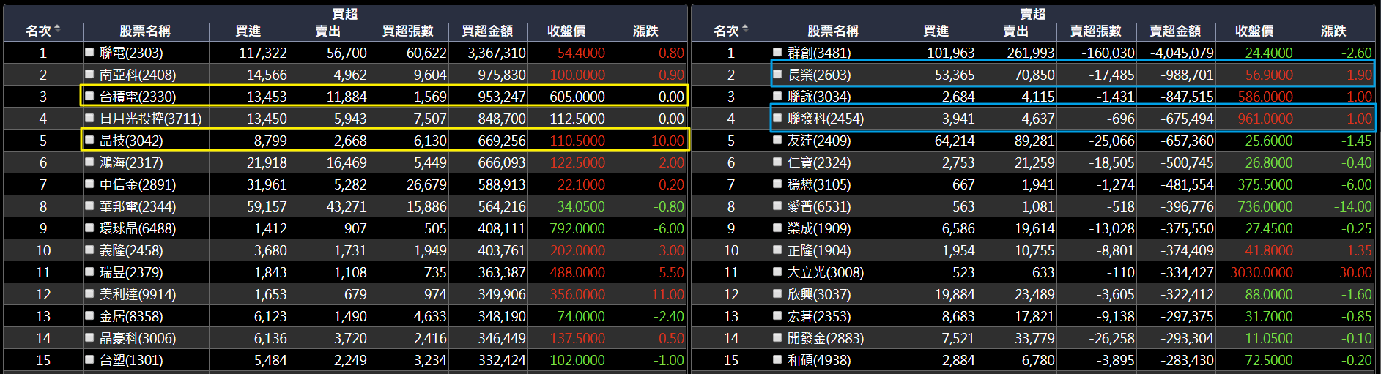Tick the checkbox beside 南亞科(2408)
This screenshot has height=374, width=1381.
pyautogui.click(x=89, y=75)
